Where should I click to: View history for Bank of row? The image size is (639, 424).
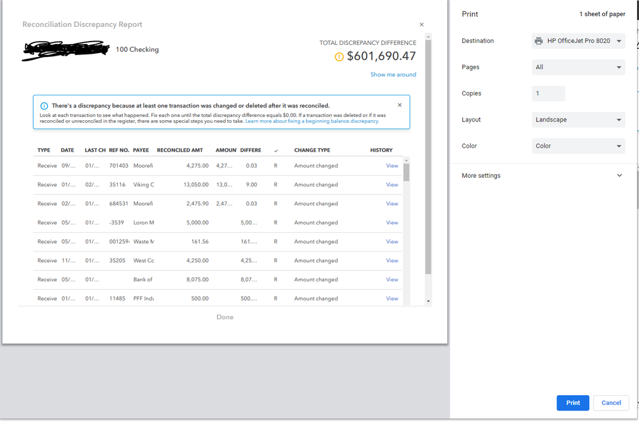(392, 280)
